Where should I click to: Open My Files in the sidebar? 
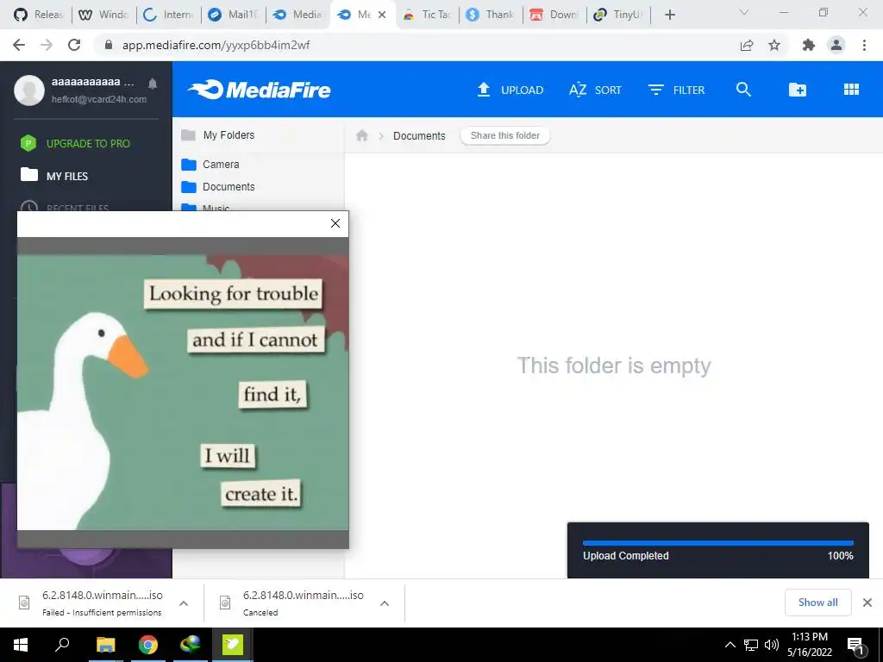coord(54,176)
